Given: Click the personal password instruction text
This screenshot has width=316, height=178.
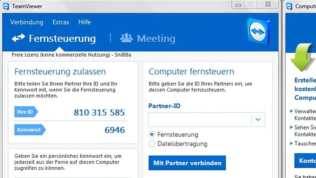Looking at the screenshot, I should [68, 162].
